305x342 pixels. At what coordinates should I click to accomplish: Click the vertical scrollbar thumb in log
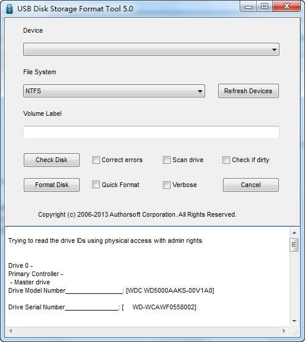294,245
